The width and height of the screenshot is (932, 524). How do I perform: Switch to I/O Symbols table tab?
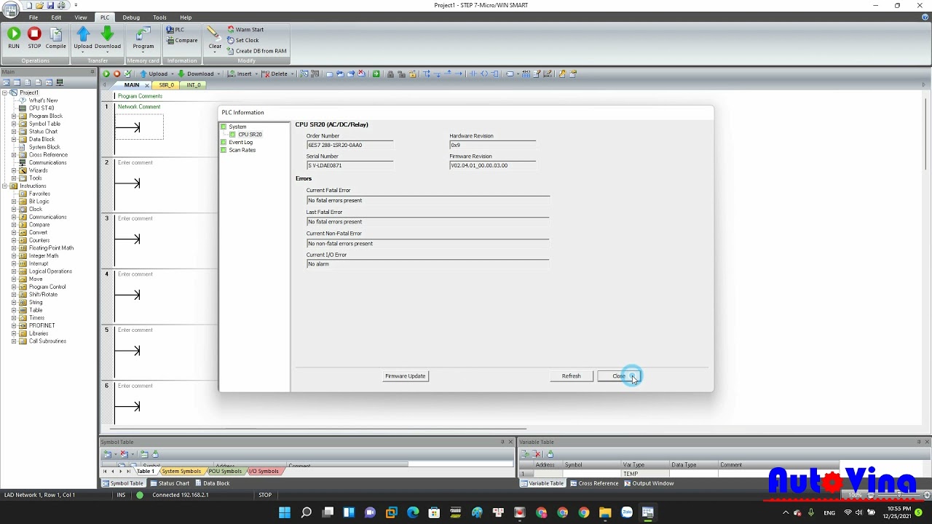point(264,471)
